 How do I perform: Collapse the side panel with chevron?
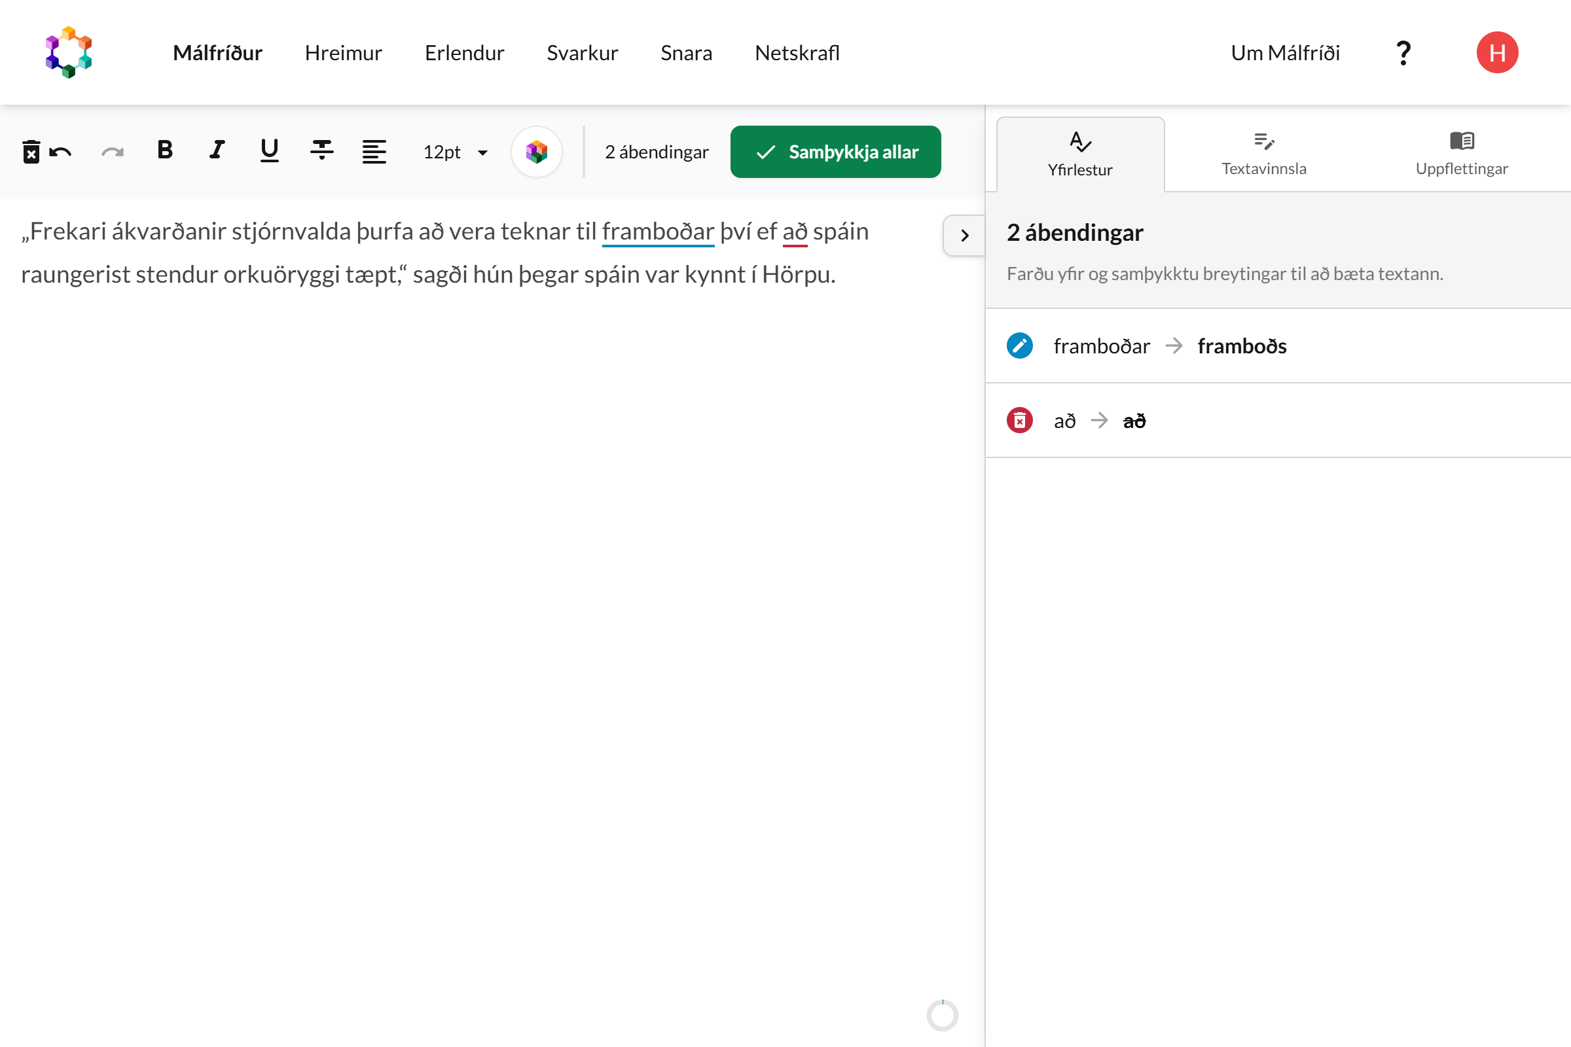(x=964, y=236)
